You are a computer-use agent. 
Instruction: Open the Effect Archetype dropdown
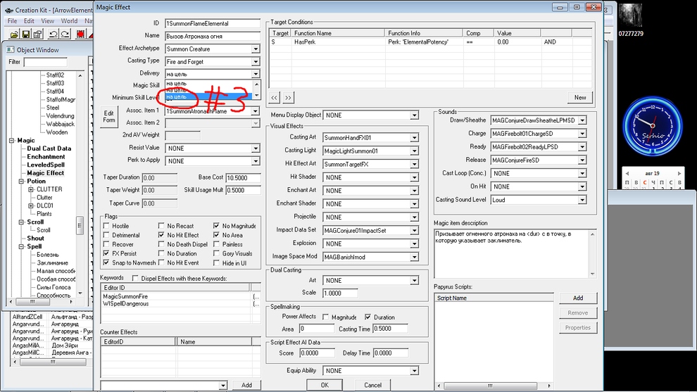tap(256, 49)
